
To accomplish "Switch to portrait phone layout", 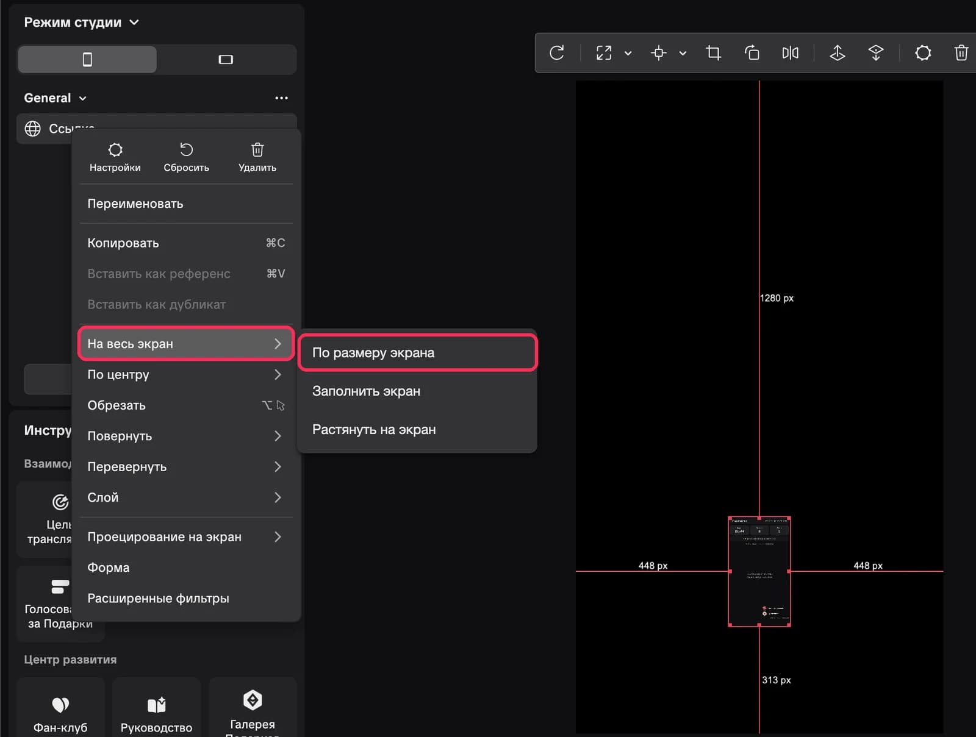I will [87, 59].
